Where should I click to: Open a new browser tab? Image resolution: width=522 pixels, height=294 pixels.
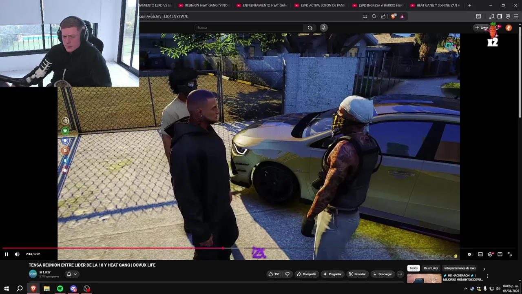pos(469,5)
